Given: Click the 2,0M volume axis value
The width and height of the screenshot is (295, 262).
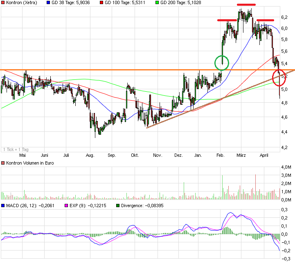Looking at the screenshot, I should coord(286,183).
